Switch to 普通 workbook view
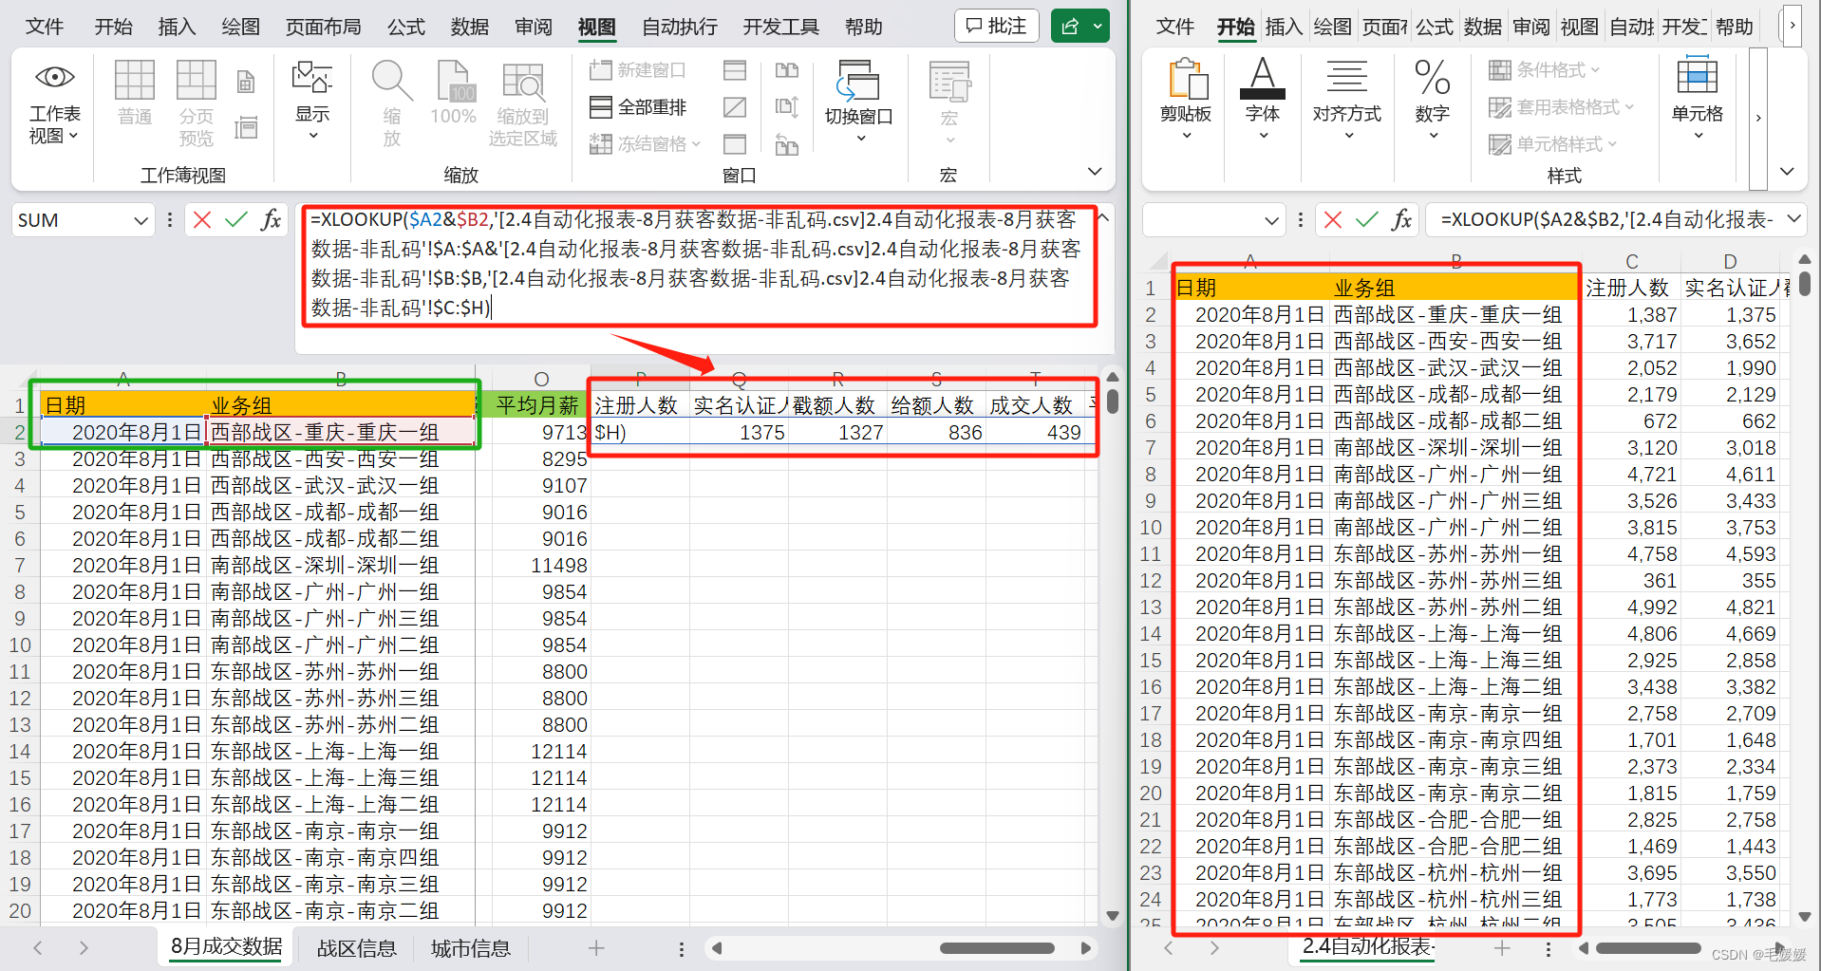 134,93
